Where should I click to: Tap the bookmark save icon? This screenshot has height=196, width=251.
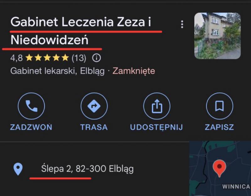(x=220, y=106)
